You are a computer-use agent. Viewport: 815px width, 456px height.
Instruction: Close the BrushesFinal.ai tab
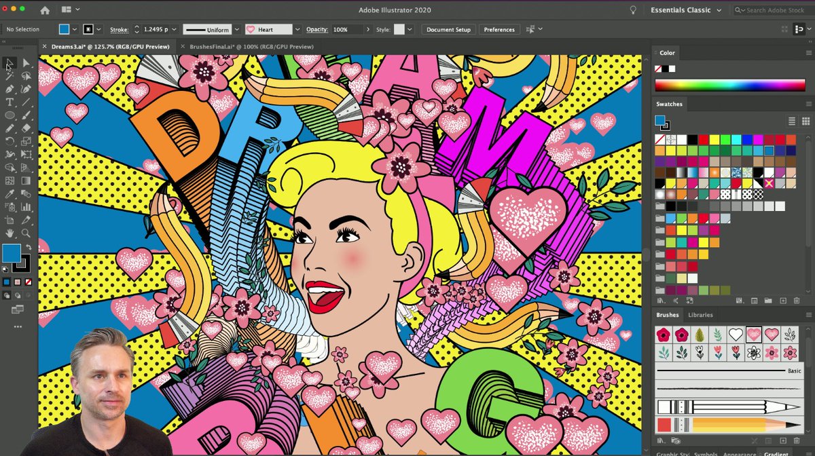click(x=183, y=46)
